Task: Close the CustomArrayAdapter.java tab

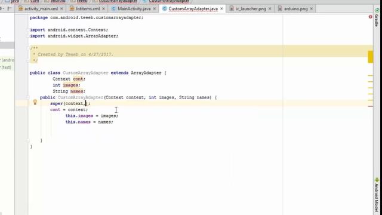Action: click(221, 9)
